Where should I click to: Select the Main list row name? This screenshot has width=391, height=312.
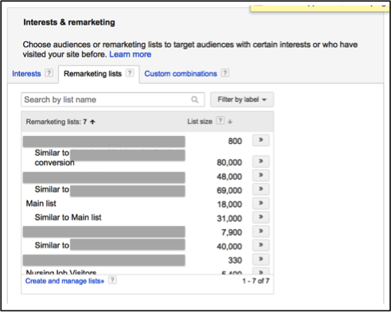pos(41,204)
